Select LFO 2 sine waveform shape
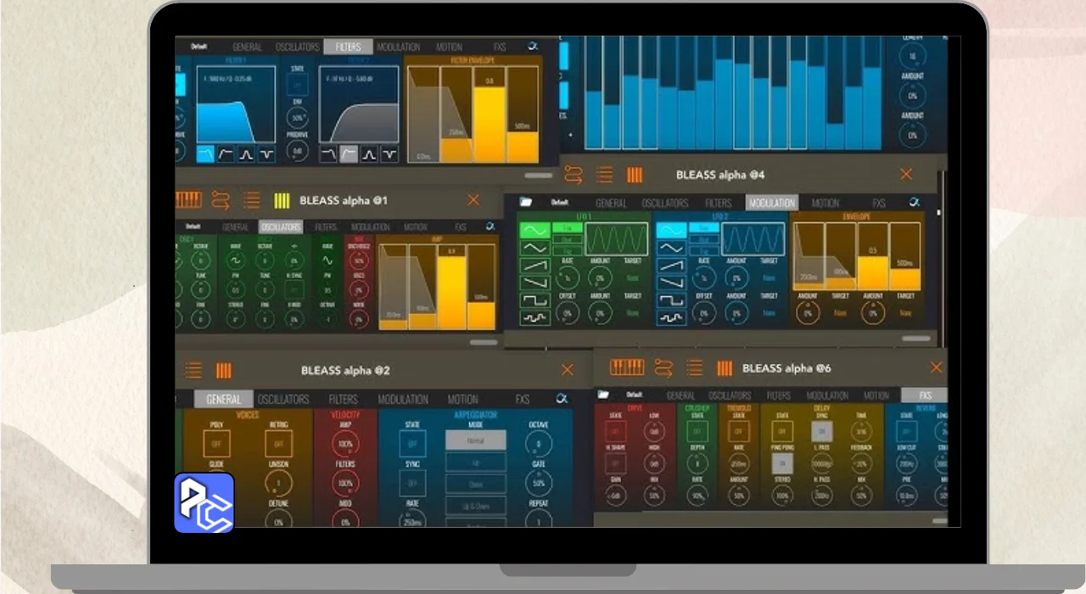1086x594 pixels. pos(672,230)
